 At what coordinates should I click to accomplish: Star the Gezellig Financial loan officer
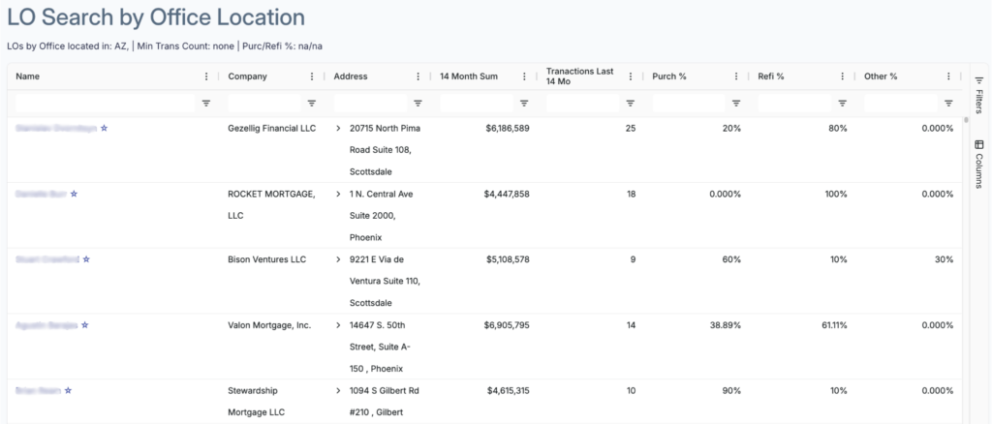[x=105, y=128]
